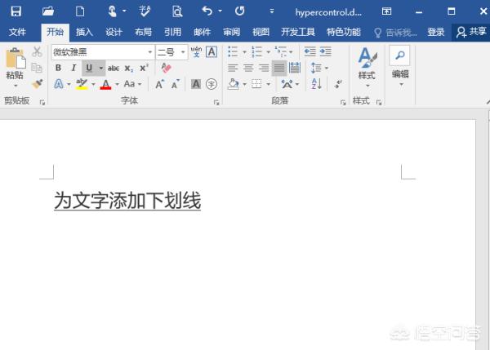Viewport: 490px width, 350px height.
Task: Expand the 粘贴 options arrow
Action: click(15, 86)
